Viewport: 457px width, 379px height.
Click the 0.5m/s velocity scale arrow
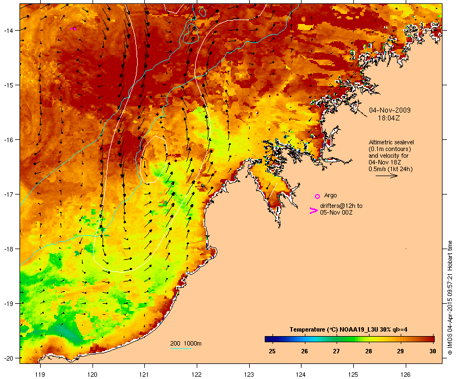[x=386, y=176]
